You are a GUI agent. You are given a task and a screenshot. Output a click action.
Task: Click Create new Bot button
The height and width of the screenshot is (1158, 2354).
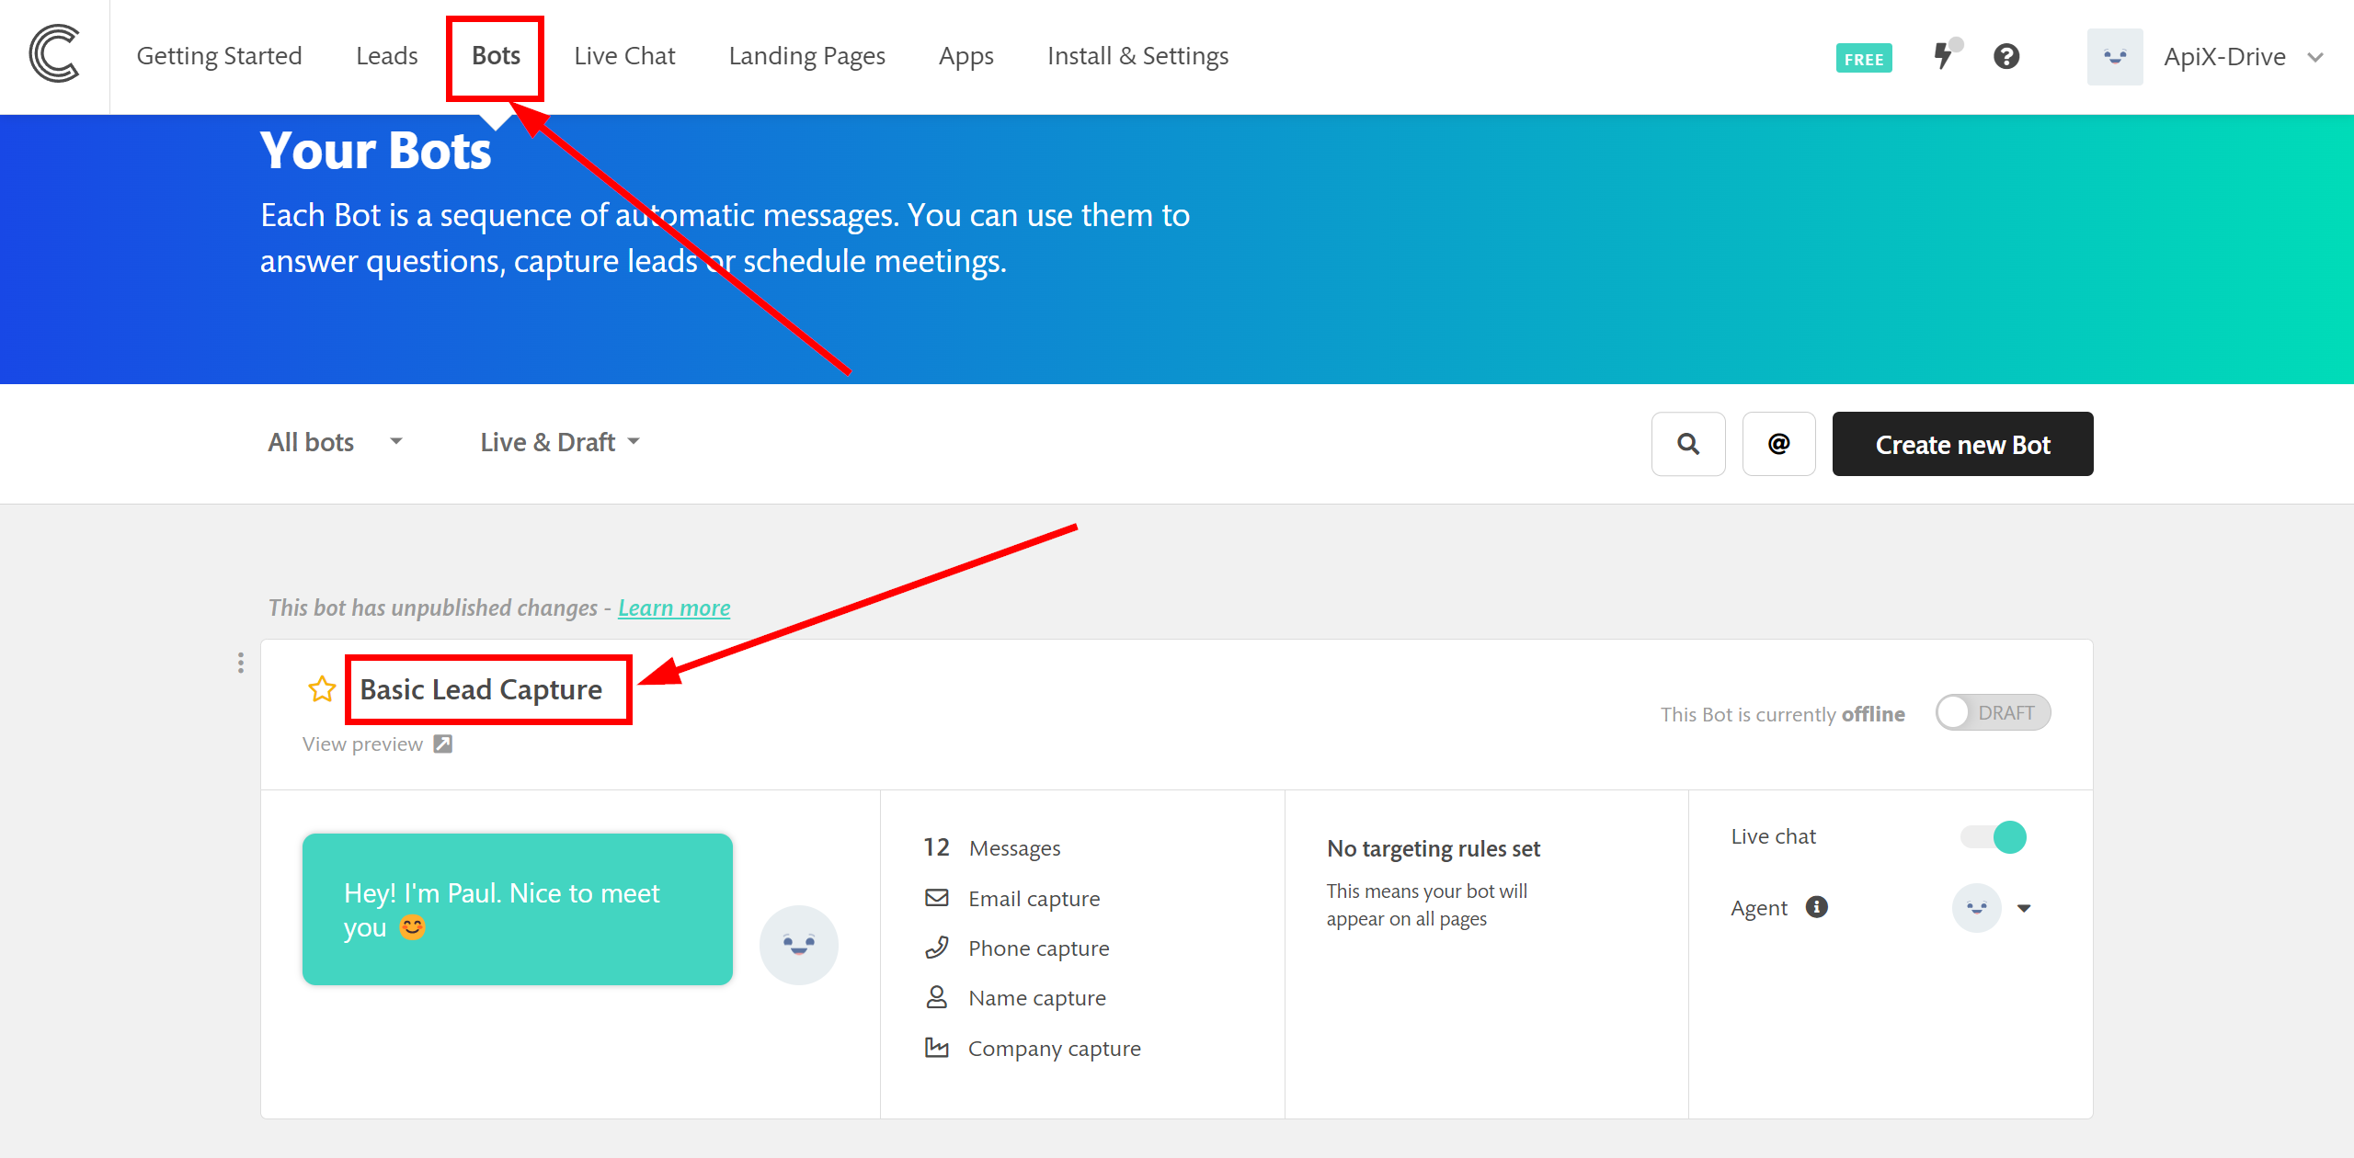(x=1964, y=444)
